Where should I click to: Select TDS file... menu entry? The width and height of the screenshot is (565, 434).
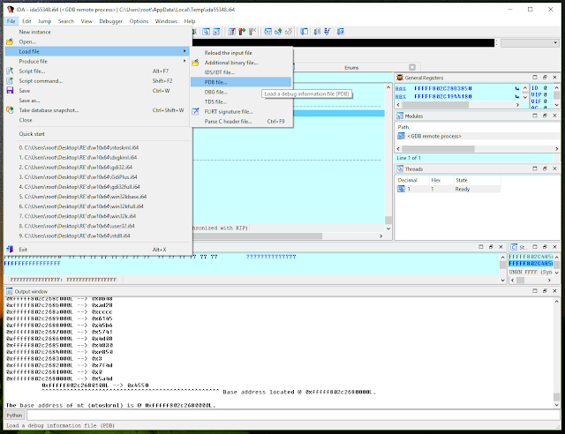pyautogui.click(x=241, y=102)
